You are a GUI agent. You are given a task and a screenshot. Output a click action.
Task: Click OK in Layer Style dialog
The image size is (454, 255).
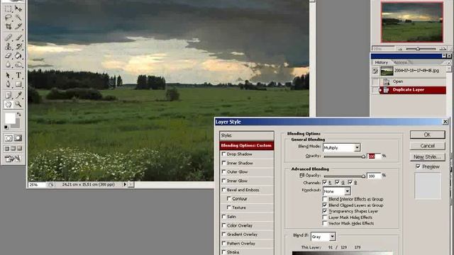427,135
